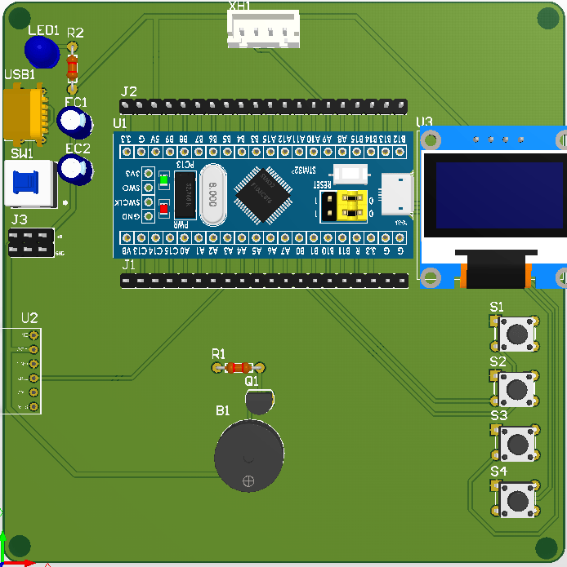Click the RESET silkscreen text on U1
The width and height of the screenshot is (567, 567).
click(322, 184)
